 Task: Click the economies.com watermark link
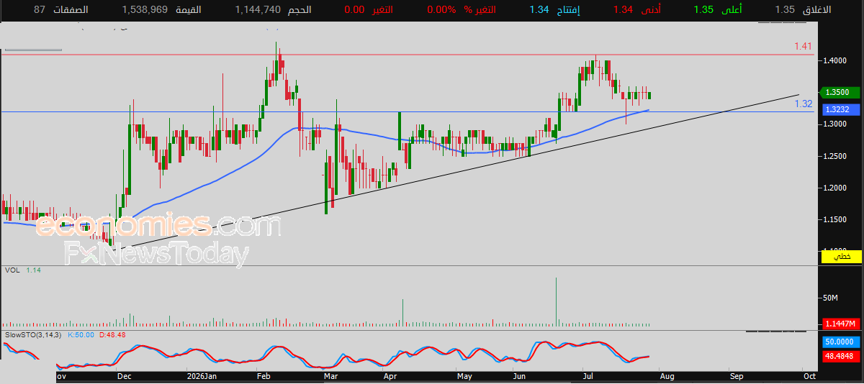click(x=157, y=226)
